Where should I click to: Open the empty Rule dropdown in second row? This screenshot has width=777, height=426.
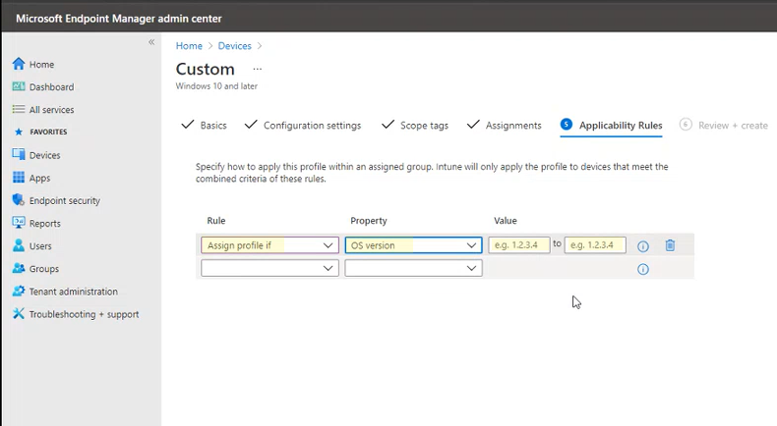tap(269, 268)
